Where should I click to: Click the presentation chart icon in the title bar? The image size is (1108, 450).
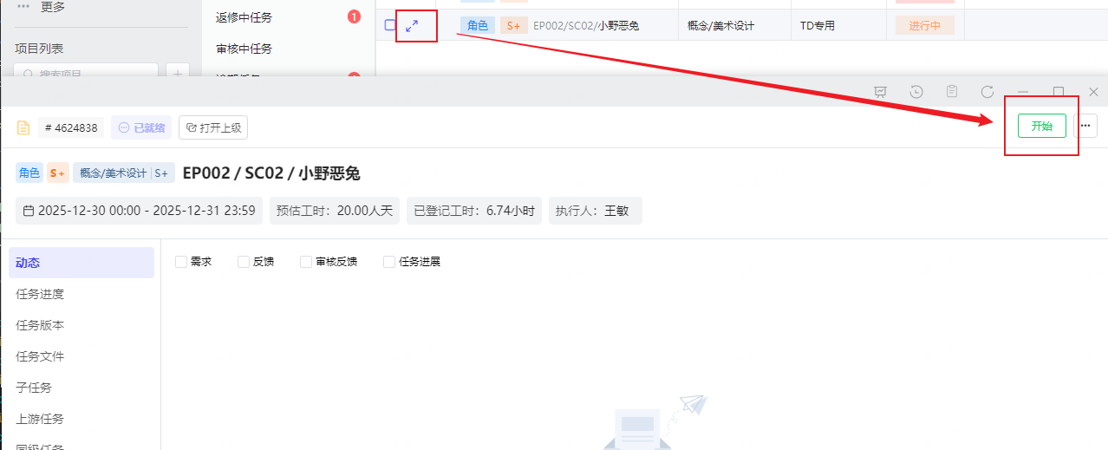[x=881, y=92]
